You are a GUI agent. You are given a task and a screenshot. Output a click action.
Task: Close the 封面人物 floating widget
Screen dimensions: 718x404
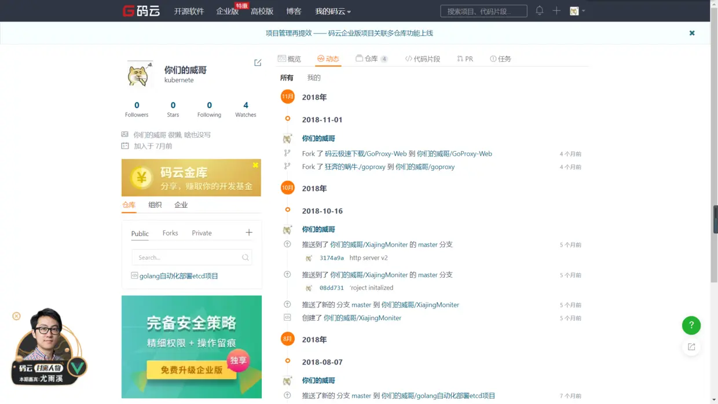click(x=16, y=316)
